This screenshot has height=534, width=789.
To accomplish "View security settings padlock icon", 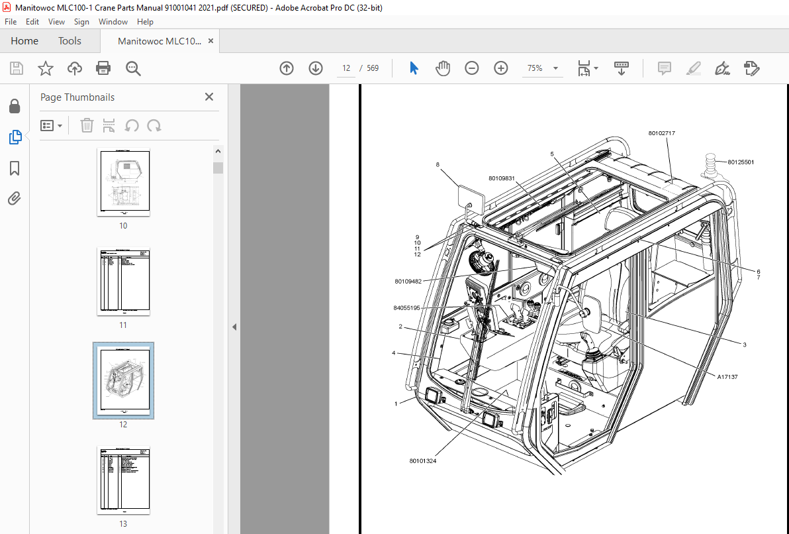I will [x=15, y=106].
